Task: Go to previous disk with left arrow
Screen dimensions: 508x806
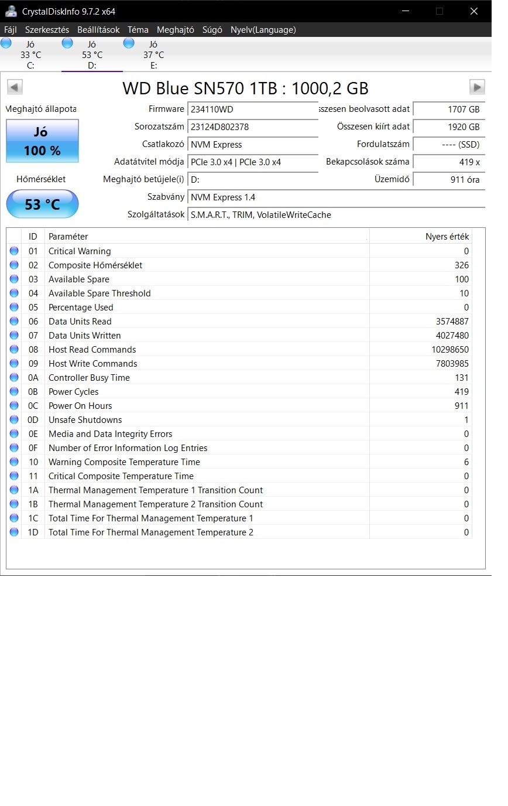Action: coord(15,87)
